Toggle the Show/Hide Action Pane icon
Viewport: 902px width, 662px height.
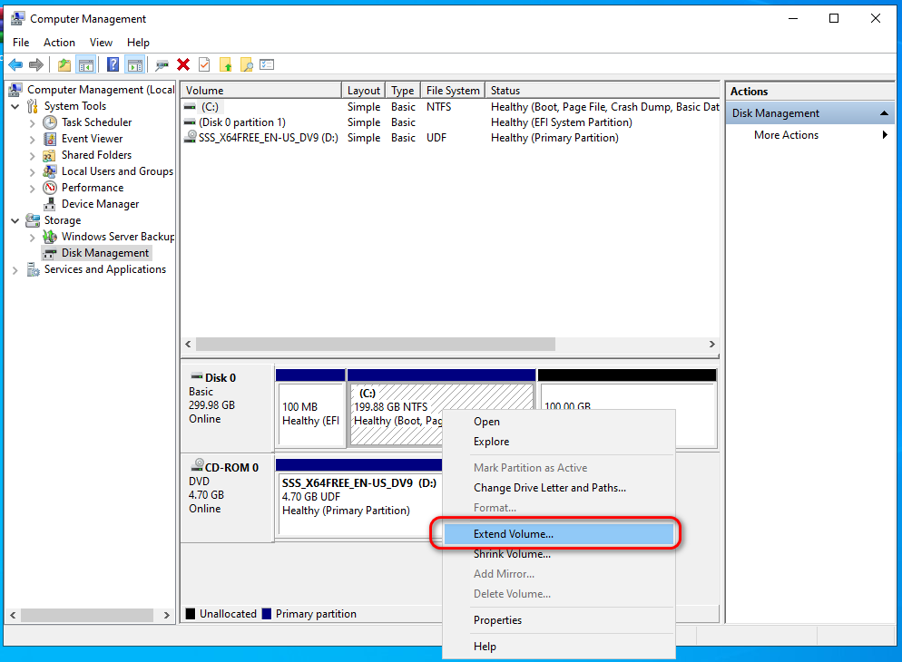[x=134, y=64]
